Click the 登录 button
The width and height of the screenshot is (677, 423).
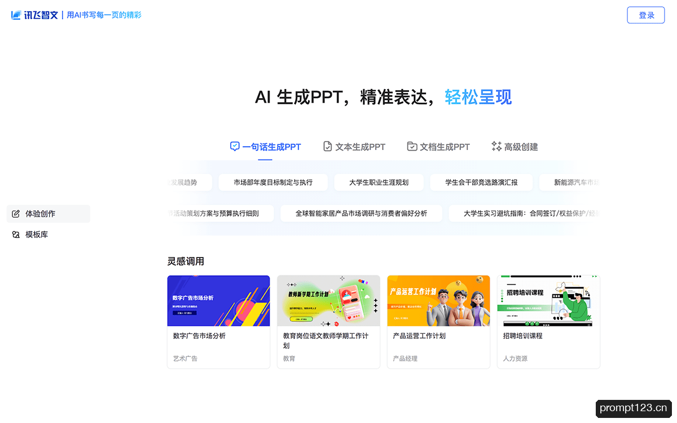click(x=646, y=15)
